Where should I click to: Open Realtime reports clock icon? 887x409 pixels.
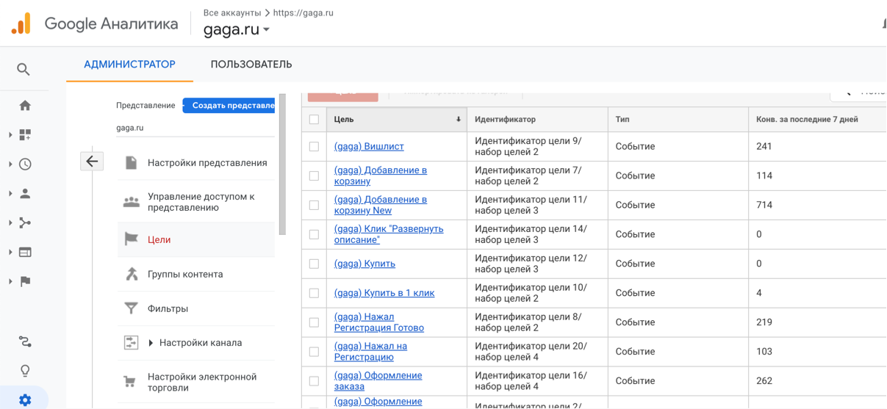(x=25, y=164)
